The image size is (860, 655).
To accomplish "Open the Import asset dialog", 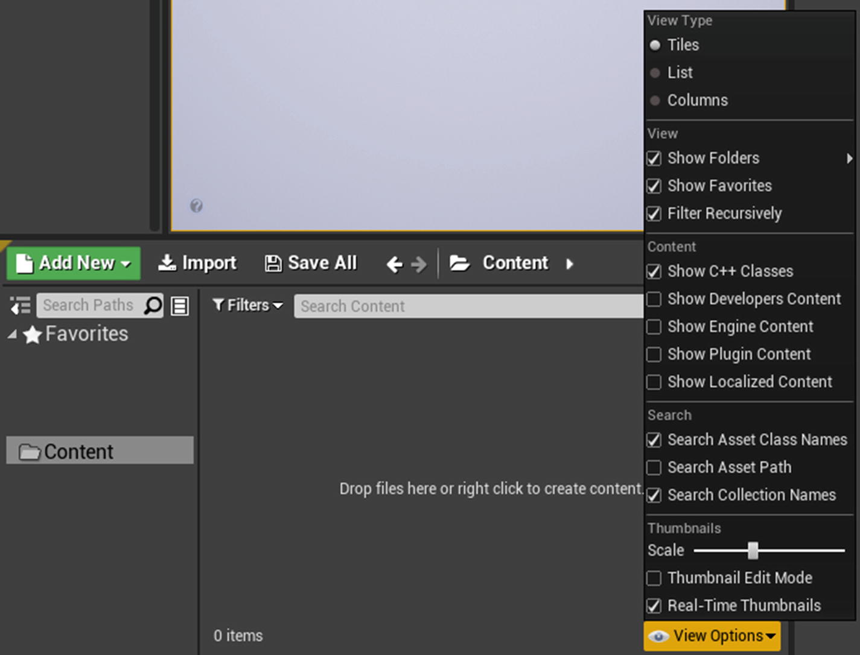I will (197, 263).
